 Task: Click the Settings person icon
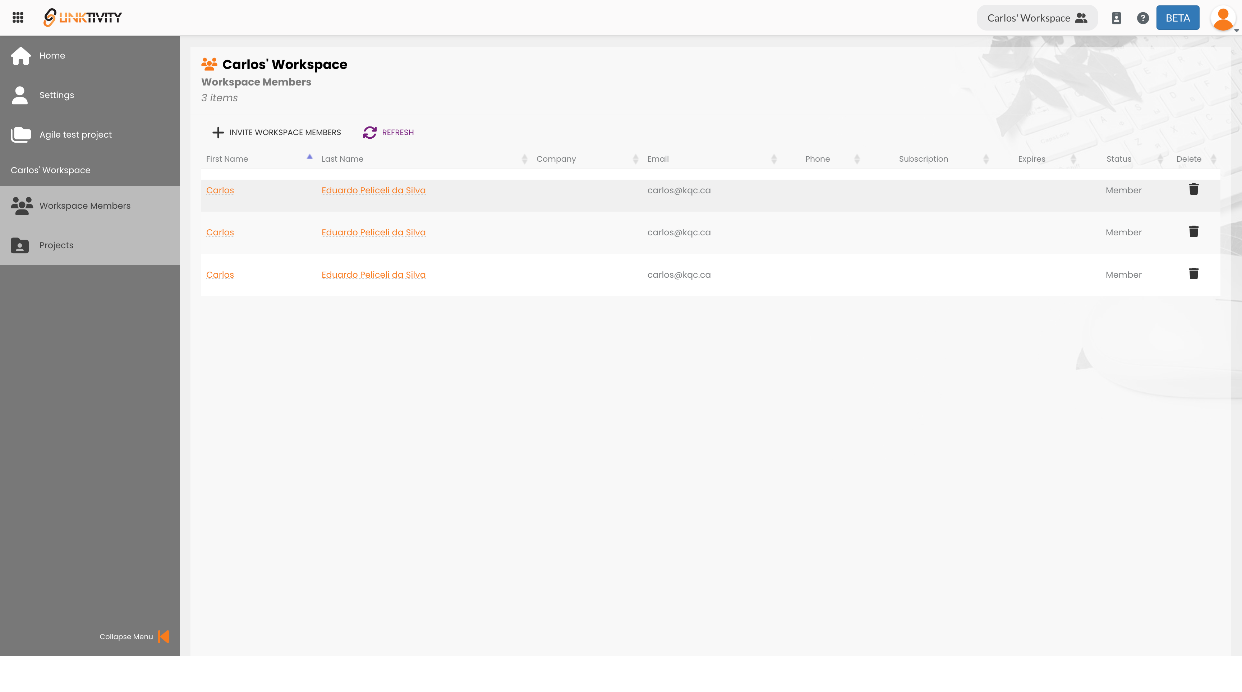point(20,95)
